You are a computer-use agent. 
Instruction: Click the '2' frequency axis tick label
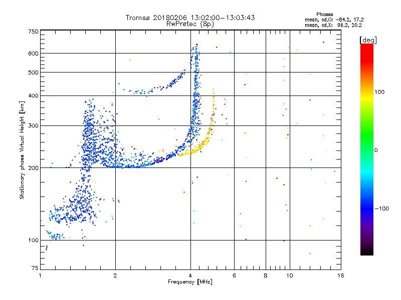(x=115, y=275)
